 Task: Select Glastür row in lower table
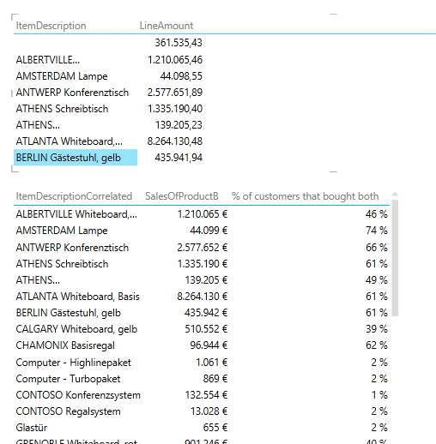[x=202, y=428]
